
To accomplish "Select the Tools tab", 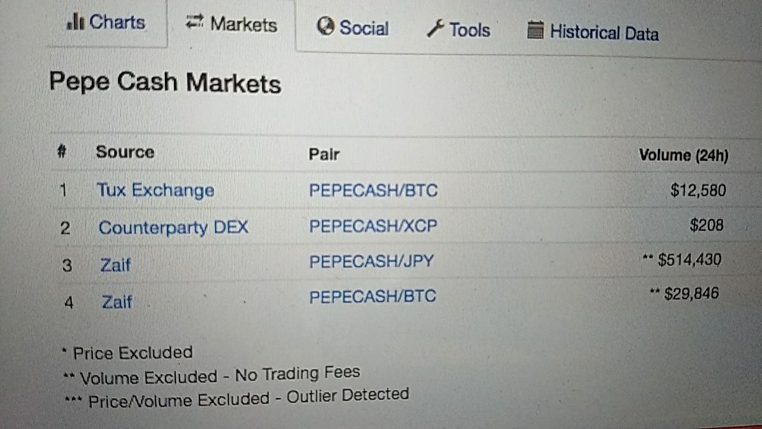I will 458,29.
